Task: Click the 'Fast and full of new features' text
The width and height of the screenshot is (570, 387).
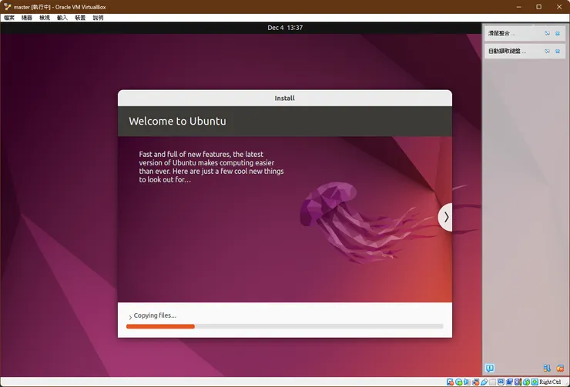Action: pos(211,167)
